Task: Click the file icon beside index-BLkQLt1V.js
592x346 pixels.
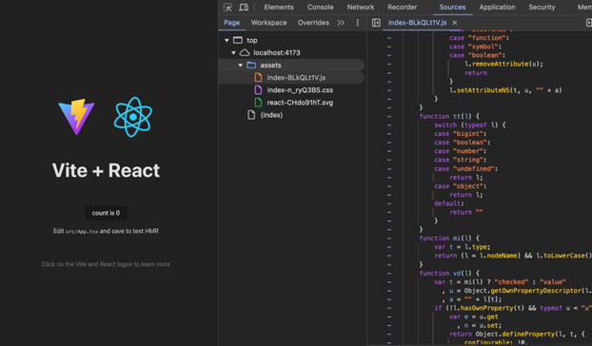Action: pyautogui.click(x=258, y=78)
